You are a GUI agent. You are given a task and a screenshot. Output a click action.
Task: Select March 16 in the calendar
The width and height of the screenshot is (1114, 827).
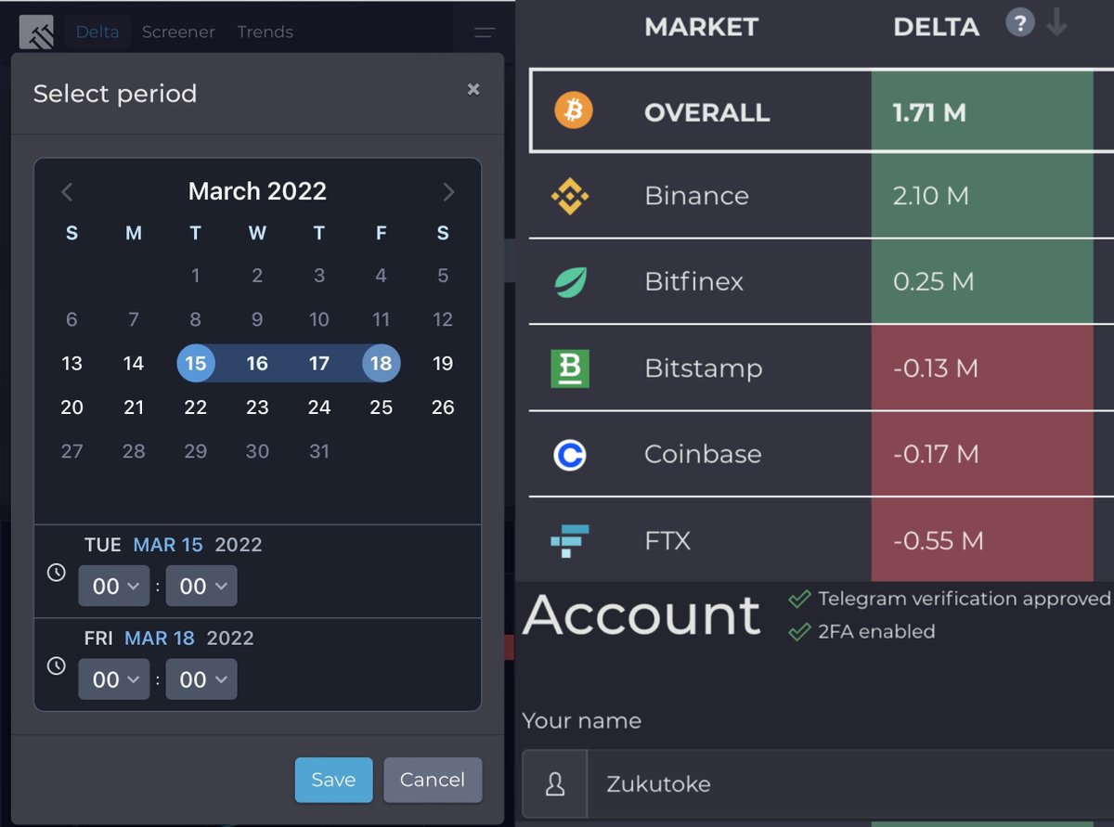point(257,363)
